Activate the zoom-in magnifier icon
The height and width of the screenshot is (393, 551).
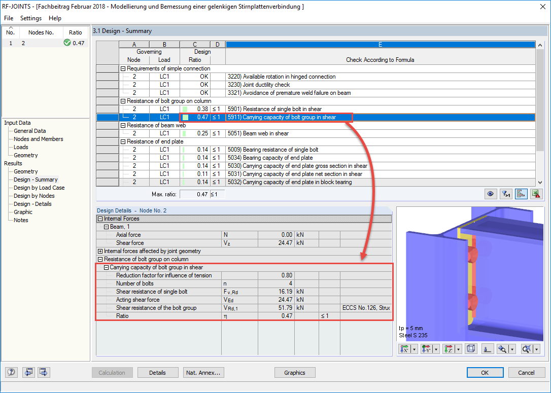(502, 348)
